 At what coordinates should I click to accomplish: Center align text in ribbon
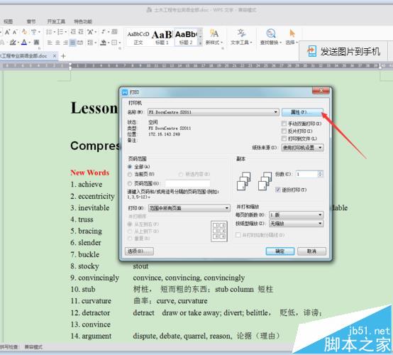coord(57,43)
